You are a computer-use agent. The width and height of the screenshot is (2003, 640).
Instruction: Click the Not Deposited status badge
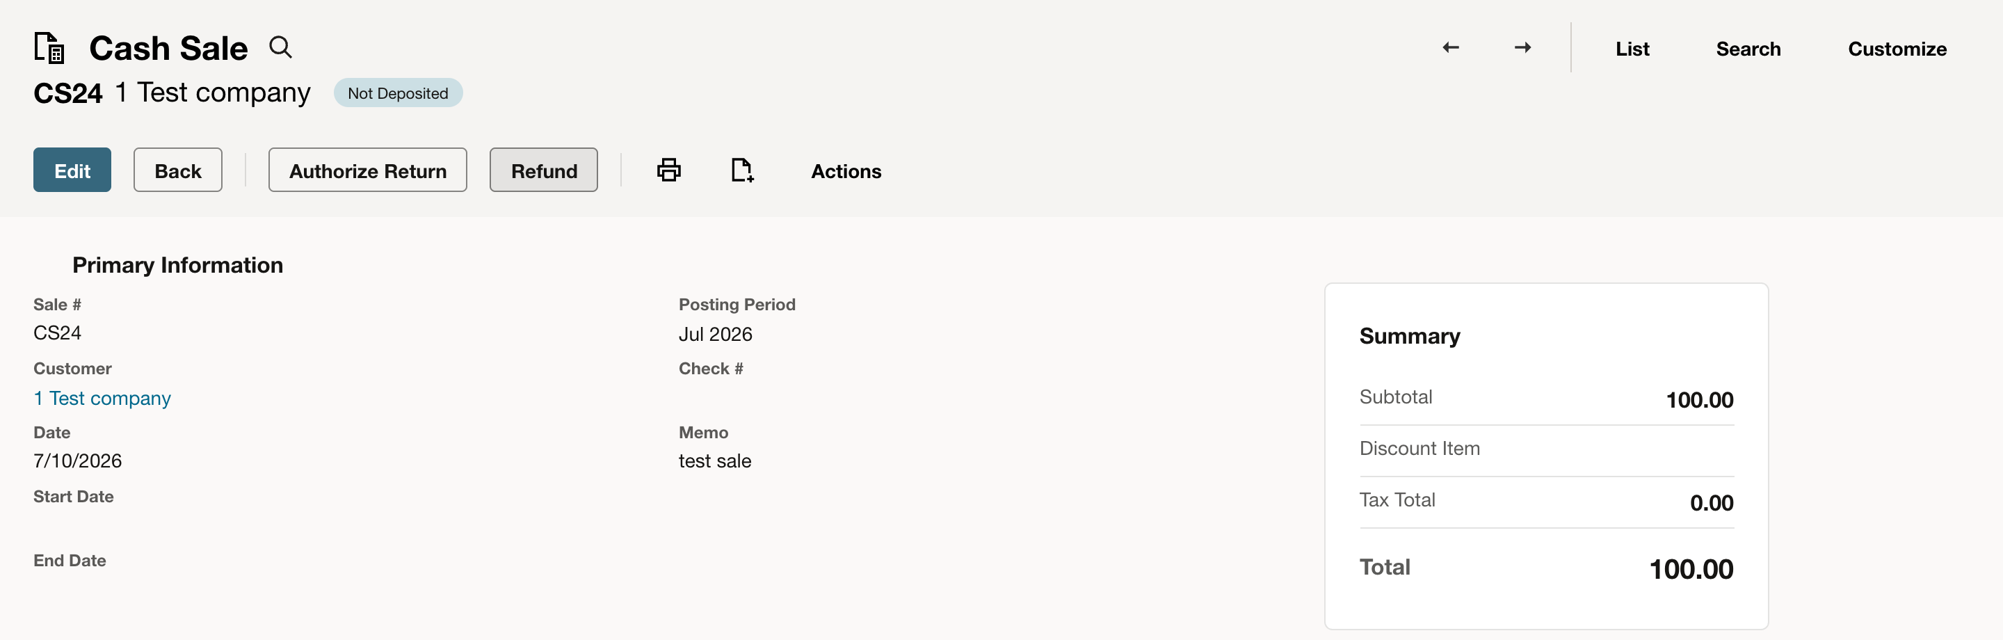398,93
